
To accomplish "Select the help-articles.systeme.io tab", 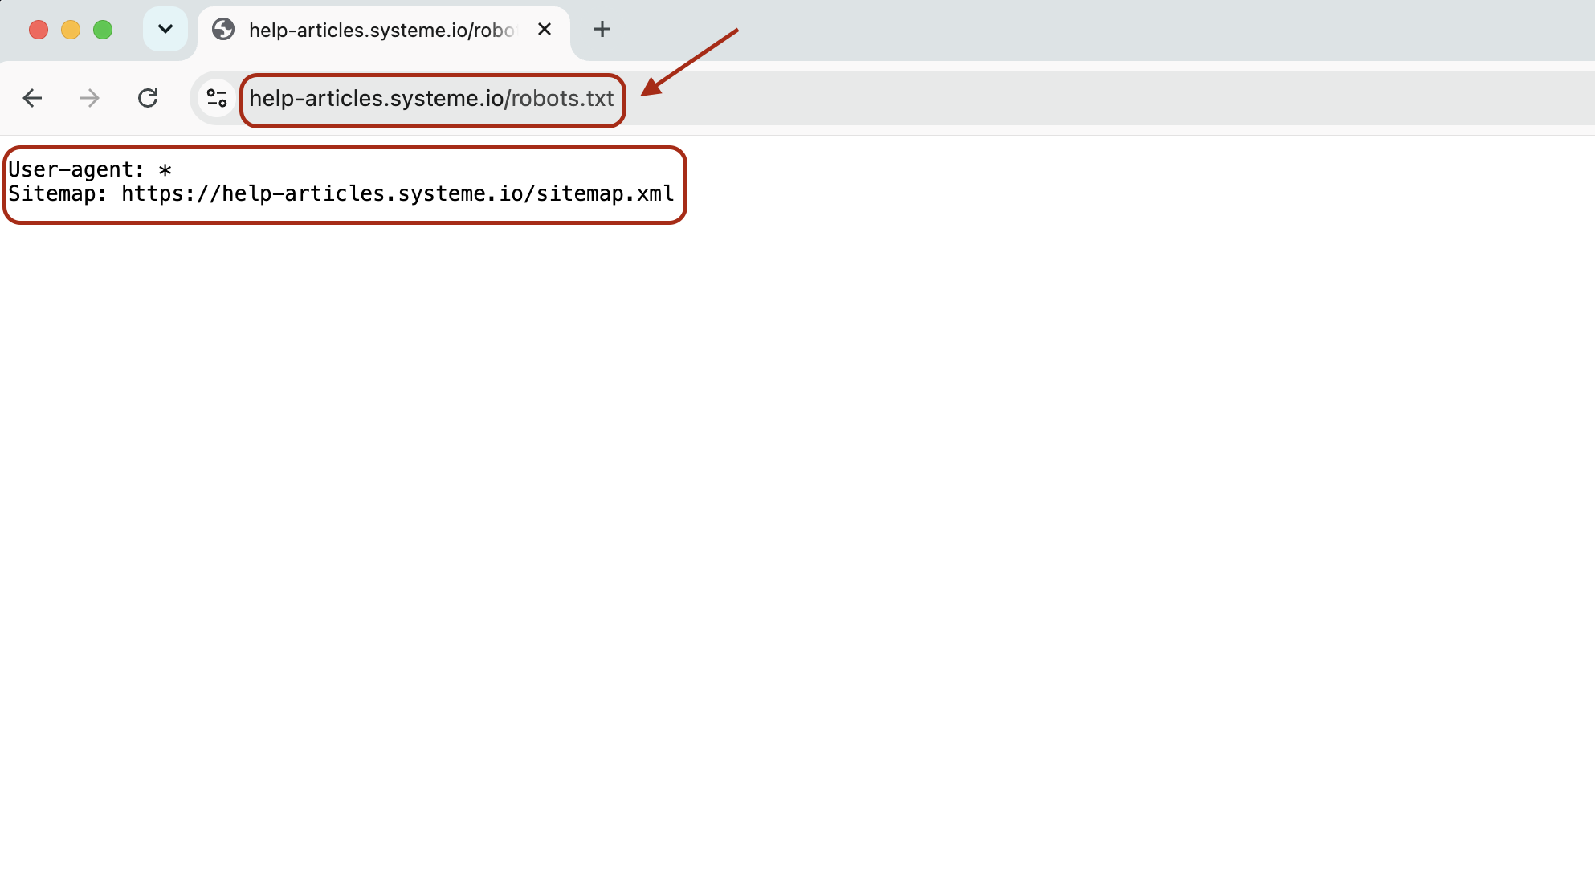I will 383,31.
